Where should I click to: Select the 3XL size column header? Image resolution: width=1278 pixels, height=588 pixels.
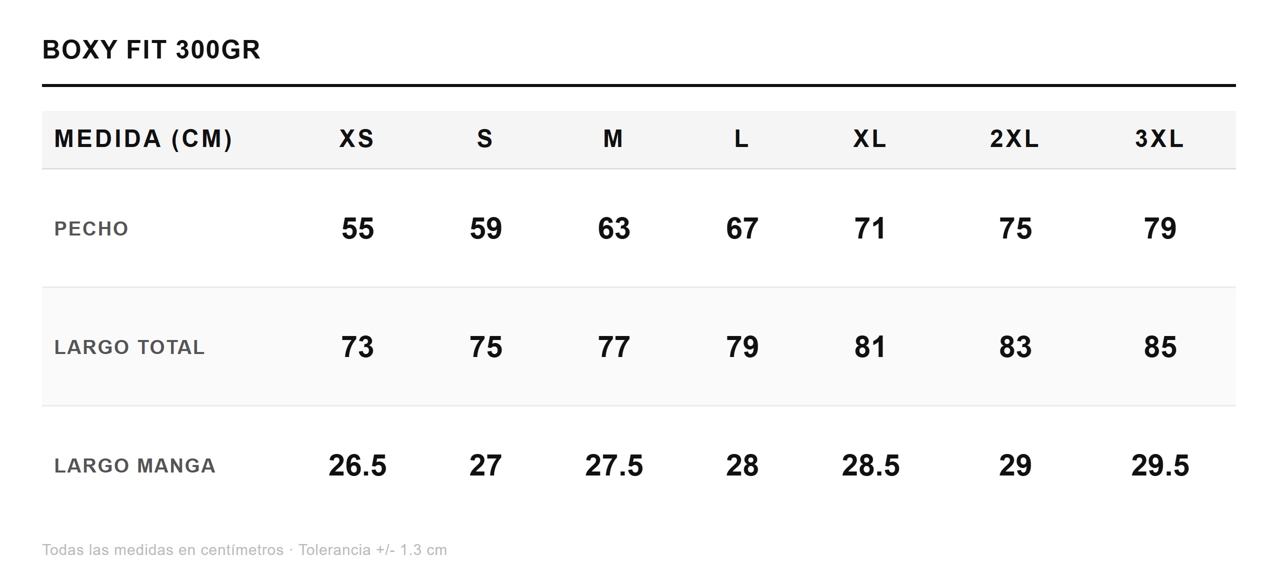pos(1159,138)
